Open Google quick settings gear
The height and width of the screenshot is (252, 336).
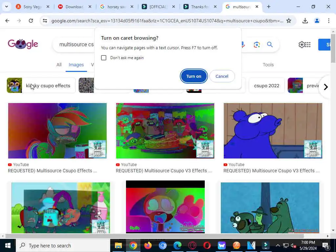302,45
